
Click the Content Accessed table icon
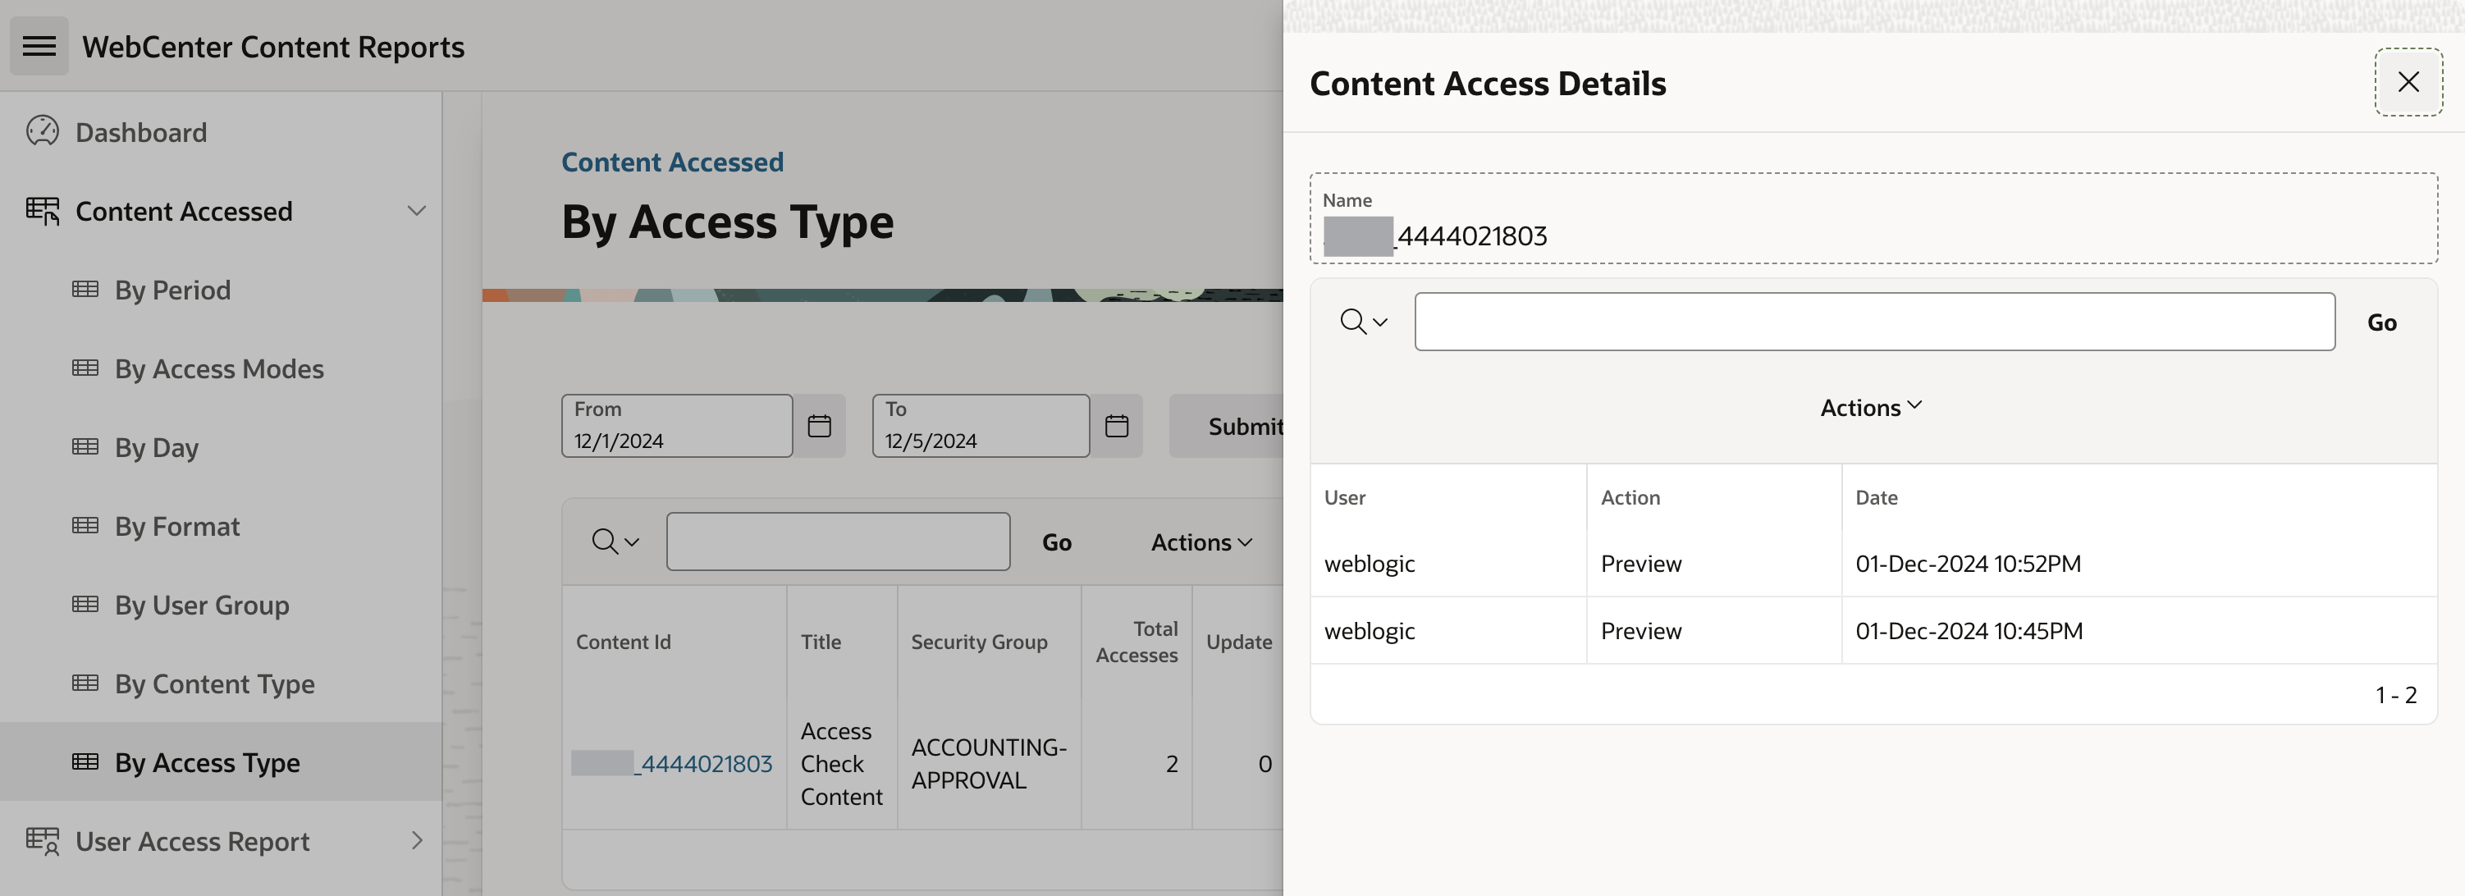pos(42,211)
